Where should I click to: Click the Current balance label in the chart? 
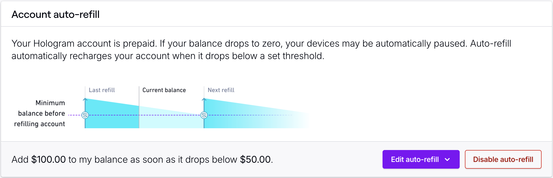click(x=164, y=90)
